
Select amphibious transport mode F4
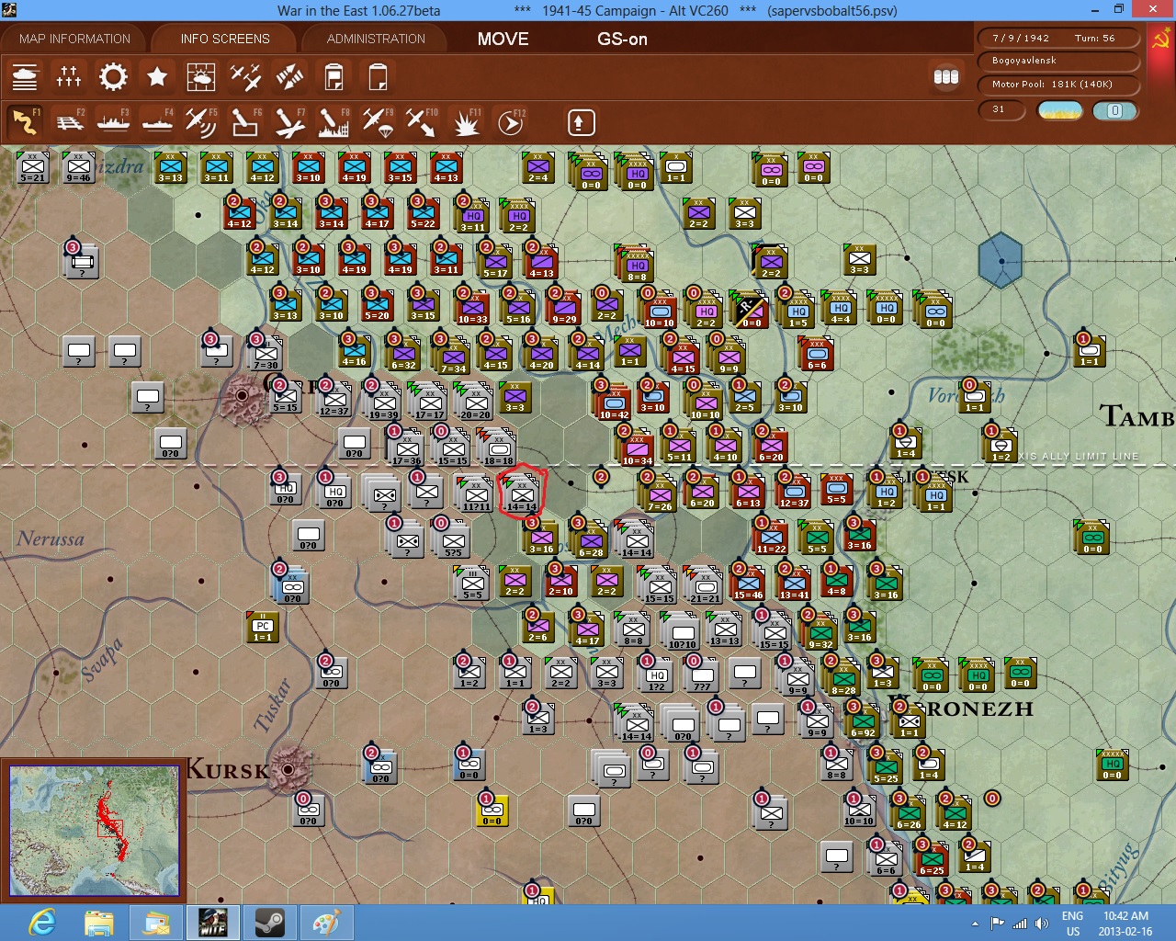coord(157,122)
